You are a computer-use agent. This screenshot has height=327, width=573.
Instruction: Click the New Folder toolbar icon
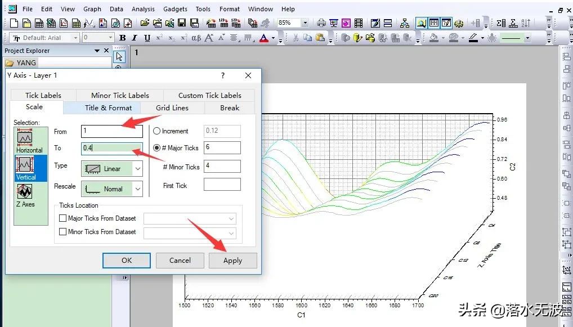click(26, 24)
